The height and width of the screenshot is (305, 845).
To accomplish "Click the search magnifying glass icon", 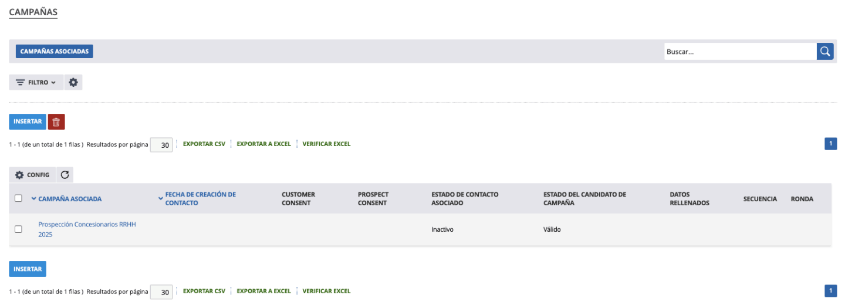I will coord(825,52).
